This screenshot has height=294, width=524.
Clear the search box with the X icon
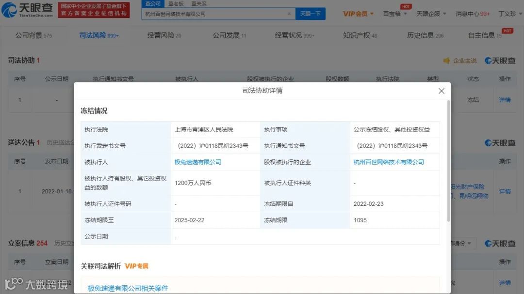pyautogui.click(x=289, y=14)
